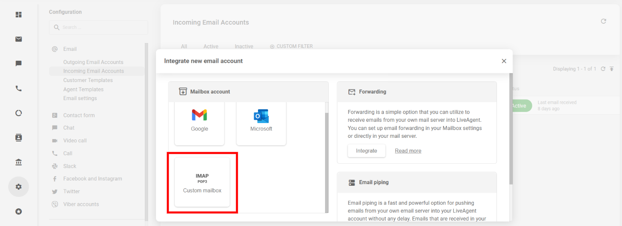Click the Chat bubble sidebar icon

pyautogui.click(x=19, y=64)
